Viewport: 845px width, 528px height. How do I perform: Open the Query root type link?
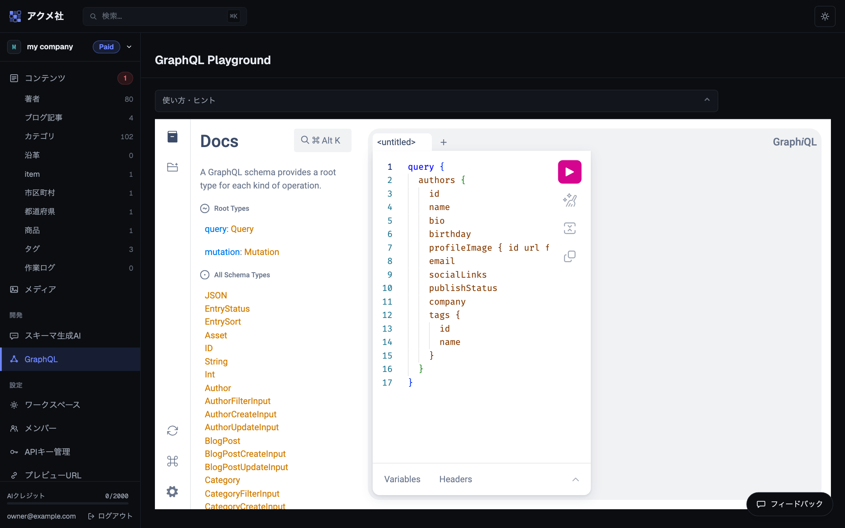tap(242, 229)
